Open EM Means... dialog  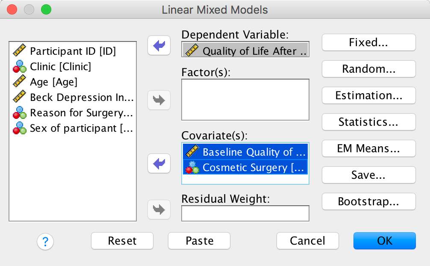368,148
